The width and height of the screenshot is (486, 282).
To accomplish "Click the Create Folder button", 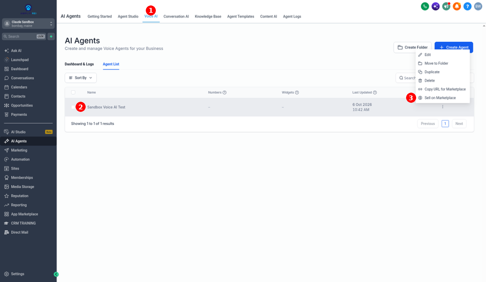I will point(412,47).
